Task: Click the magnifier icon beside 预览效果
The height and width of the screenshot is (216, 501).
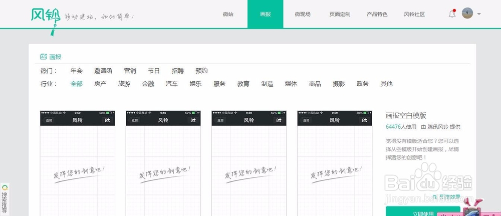Action: [x=435, y=196]
